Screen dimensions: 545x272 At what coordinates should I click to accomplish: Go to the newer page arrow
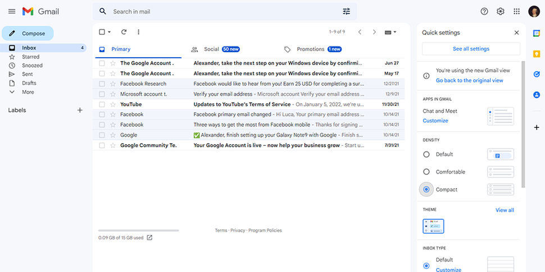point(360,32)
